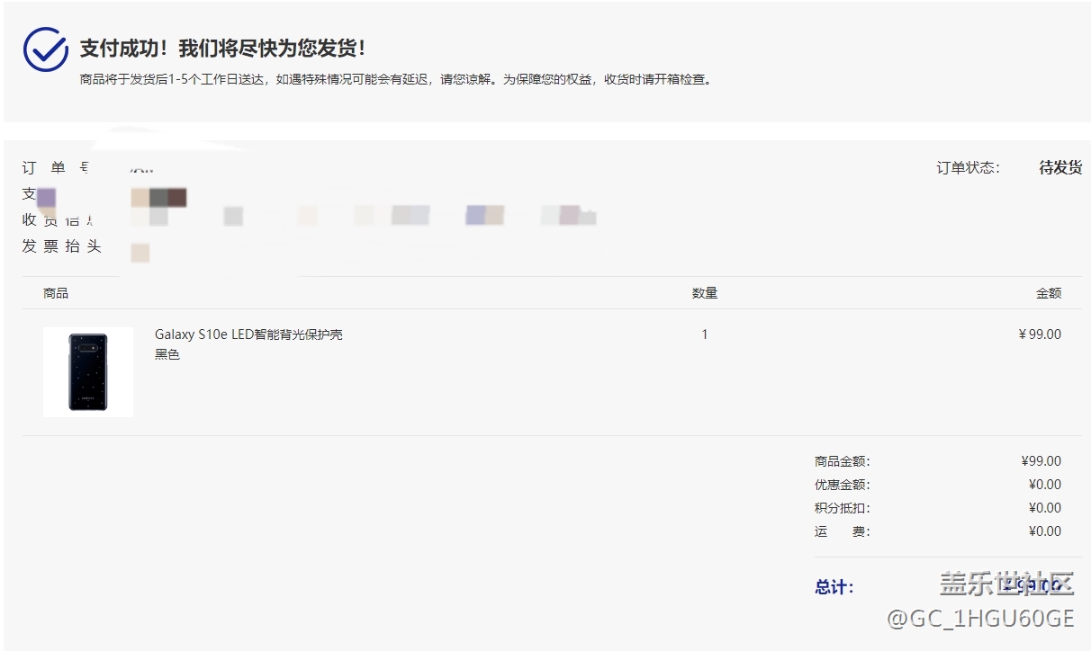
Task: Click the blue payment success checkmark icon
Action: [45, 49]
